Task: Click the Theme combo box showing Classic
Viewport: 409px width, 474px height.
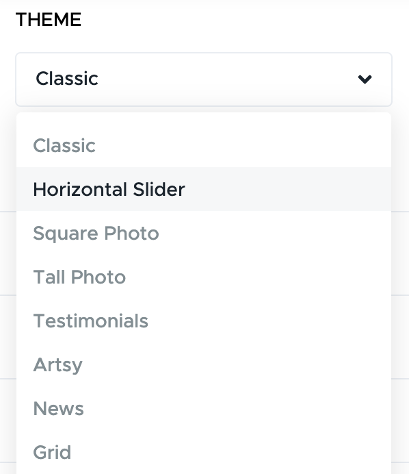Action: [204, 79]
